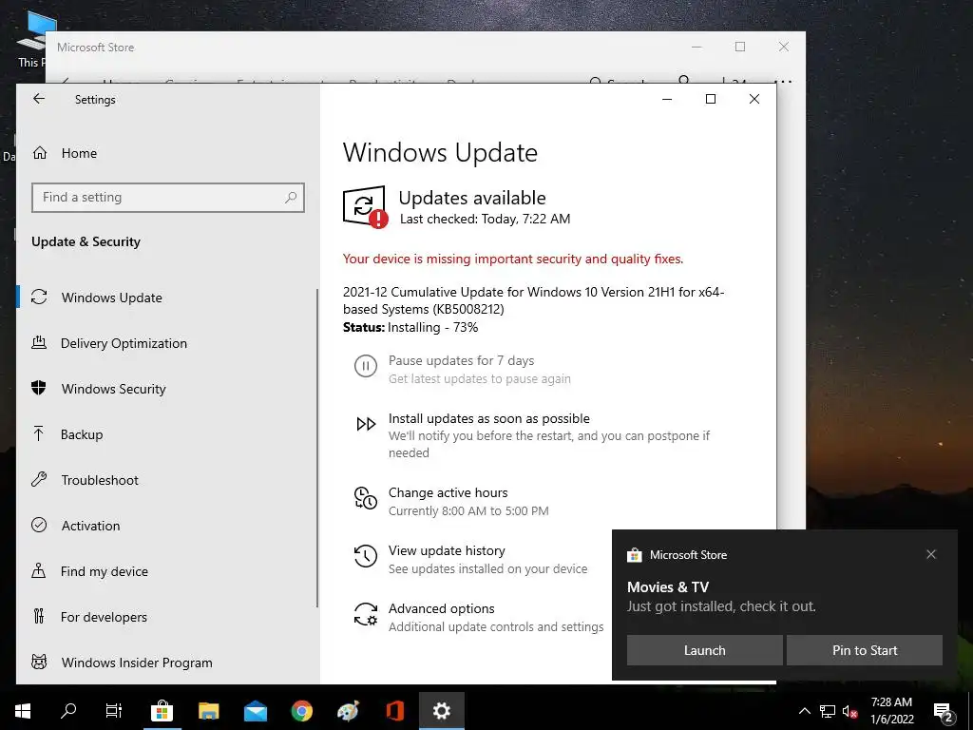Open the Paint app from taskbar
The width and height of the screenshot is (973, 730).
348,711
